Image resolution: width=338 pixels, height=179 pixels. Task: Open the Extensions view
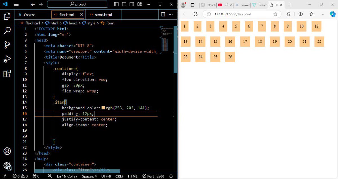[7, 73]
